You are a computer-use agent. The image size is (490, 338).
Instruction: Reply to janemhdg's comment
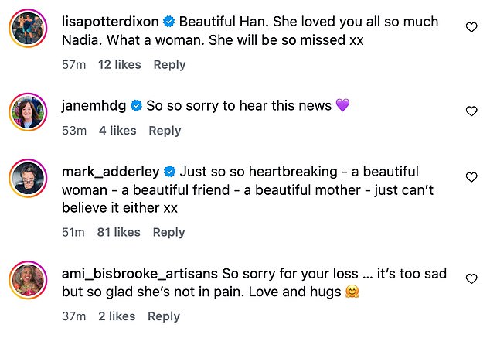(165, 131)
